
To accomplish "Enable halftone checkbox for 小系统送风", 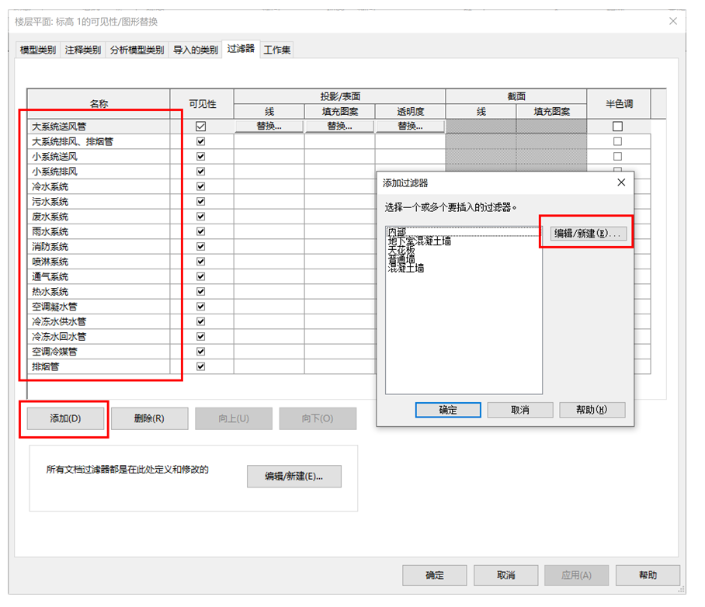I will (x=618, y=157).
